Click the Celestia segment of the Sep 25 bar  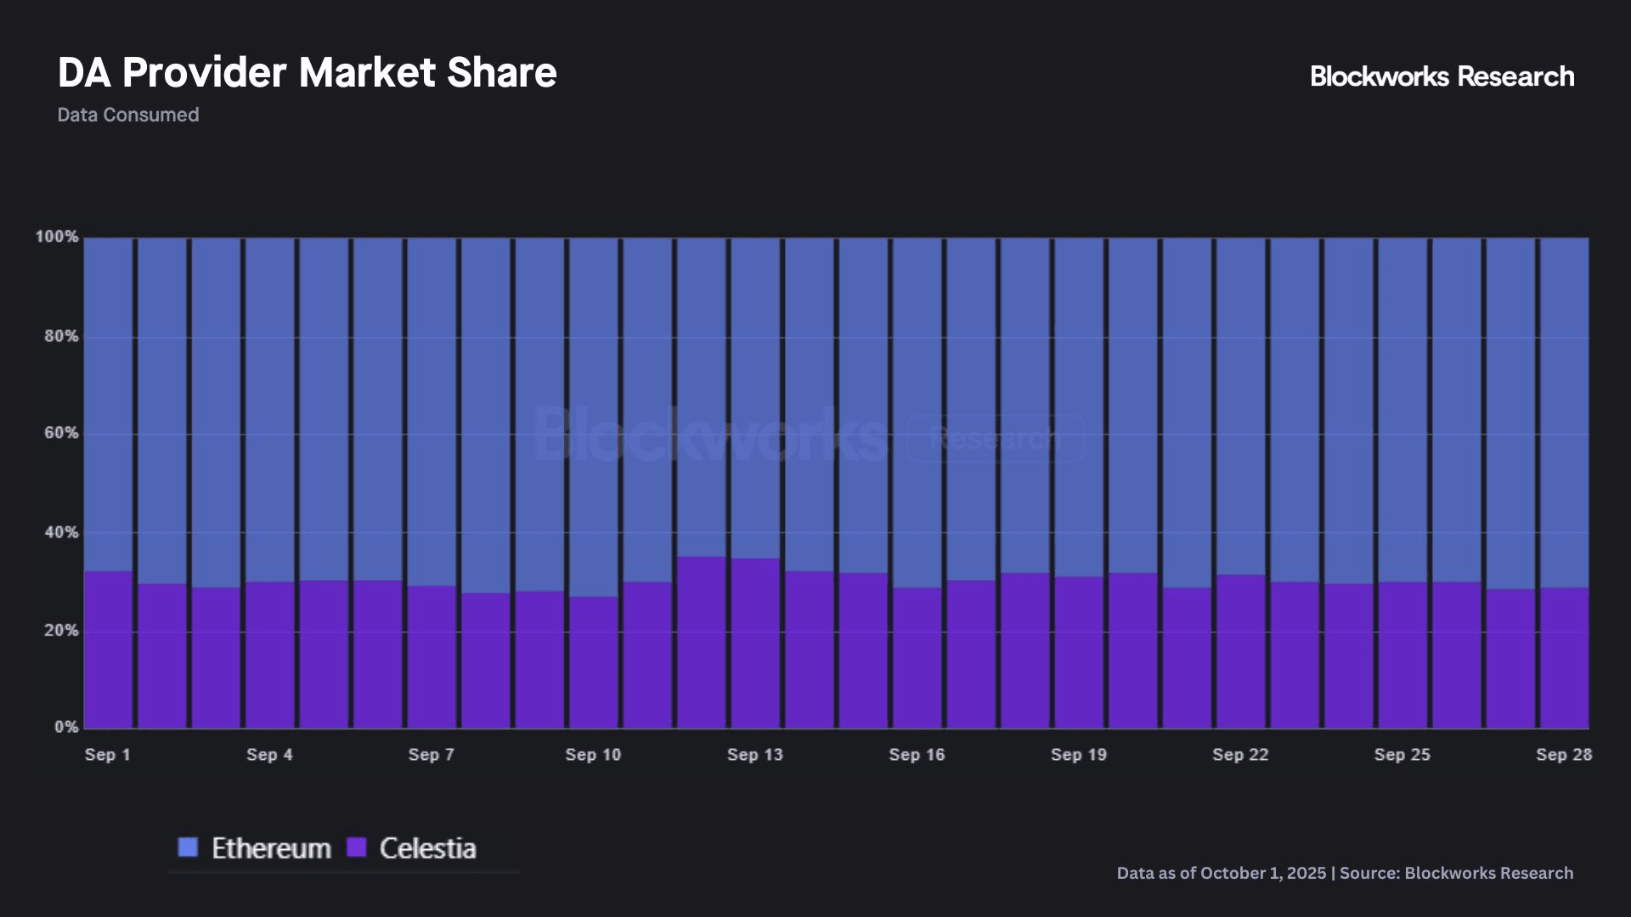tap(1402, 655)
